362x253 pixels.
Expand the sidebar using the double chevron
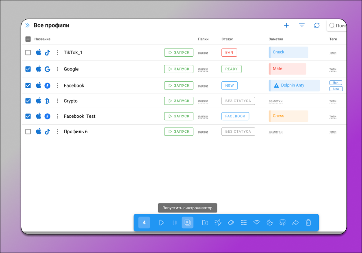(27, 26)
